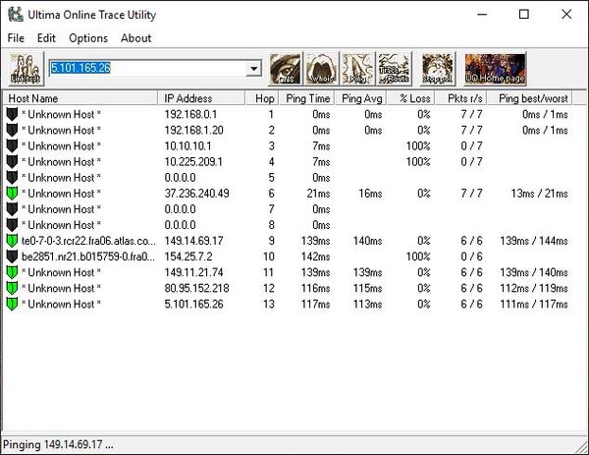Click IP address 154.25.7.2
The image size is (589, 455).
coord(188,256)
